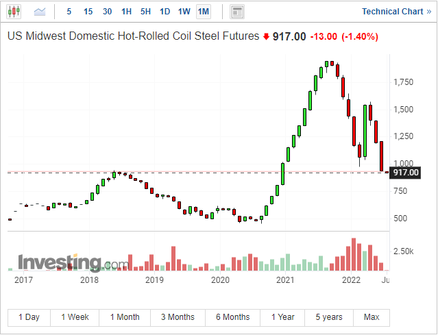Image resolution: width=438 pixels, height=335 pixels.
Task: Set range to 1 Month
Action: [125, 317]
